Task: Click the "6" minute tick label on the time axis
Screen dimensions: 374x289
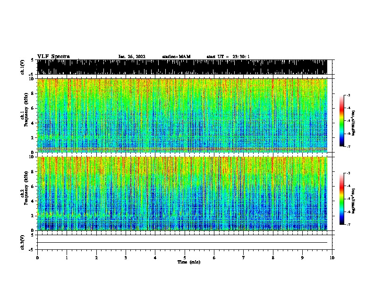Action: (x=214, y=258)
